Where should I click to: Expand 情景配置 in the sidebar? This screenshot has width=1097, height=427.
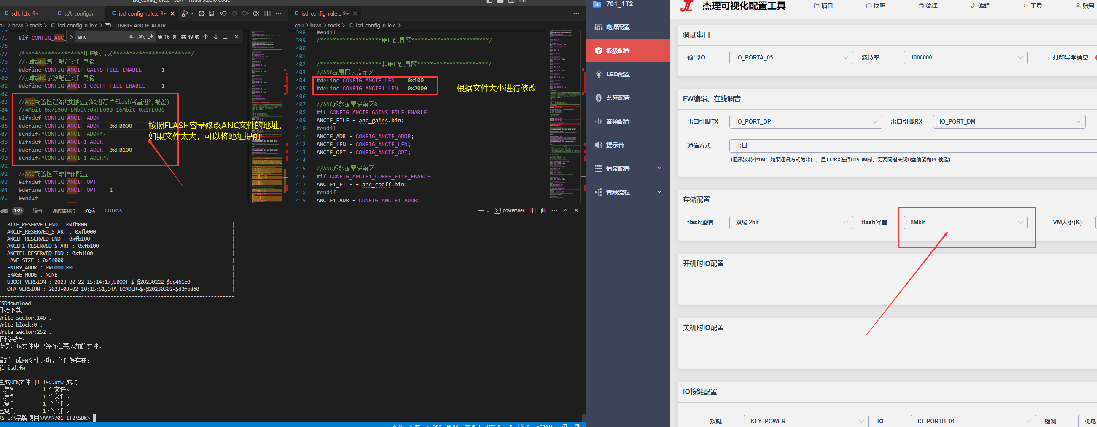tap(628, 169)
